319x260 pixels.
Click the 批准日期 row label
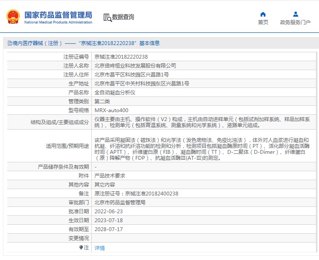(x=79, y=212)
